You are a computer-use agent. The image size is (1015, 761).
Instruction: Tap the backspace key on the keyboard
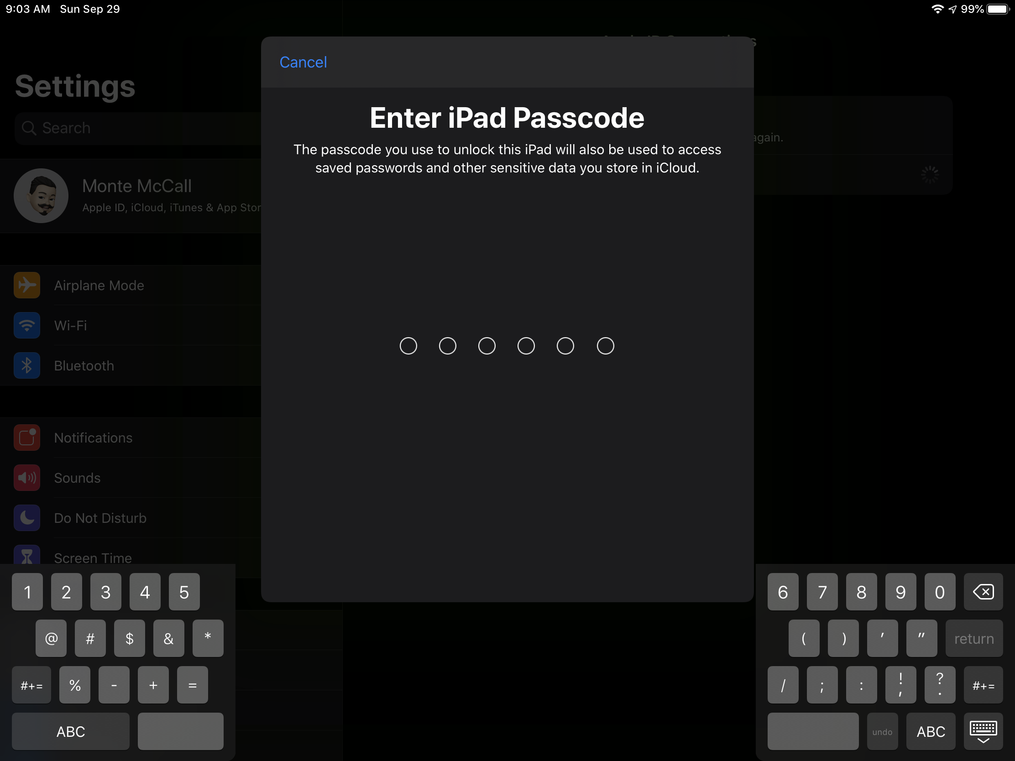(984, 592)
